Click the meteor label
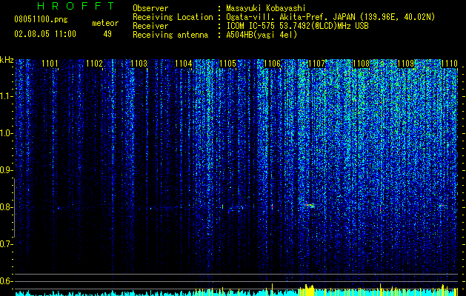The height and width of the screenshot is (296, 466). [105, 23]
